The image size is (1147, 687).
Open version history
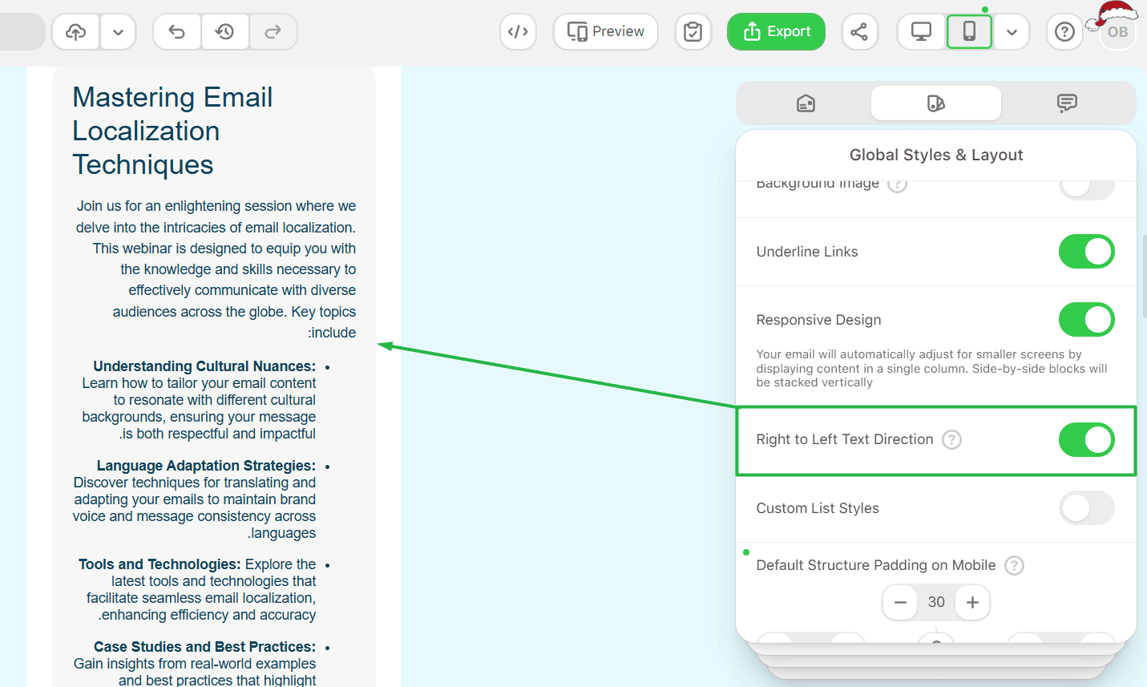tap(224, 31)
